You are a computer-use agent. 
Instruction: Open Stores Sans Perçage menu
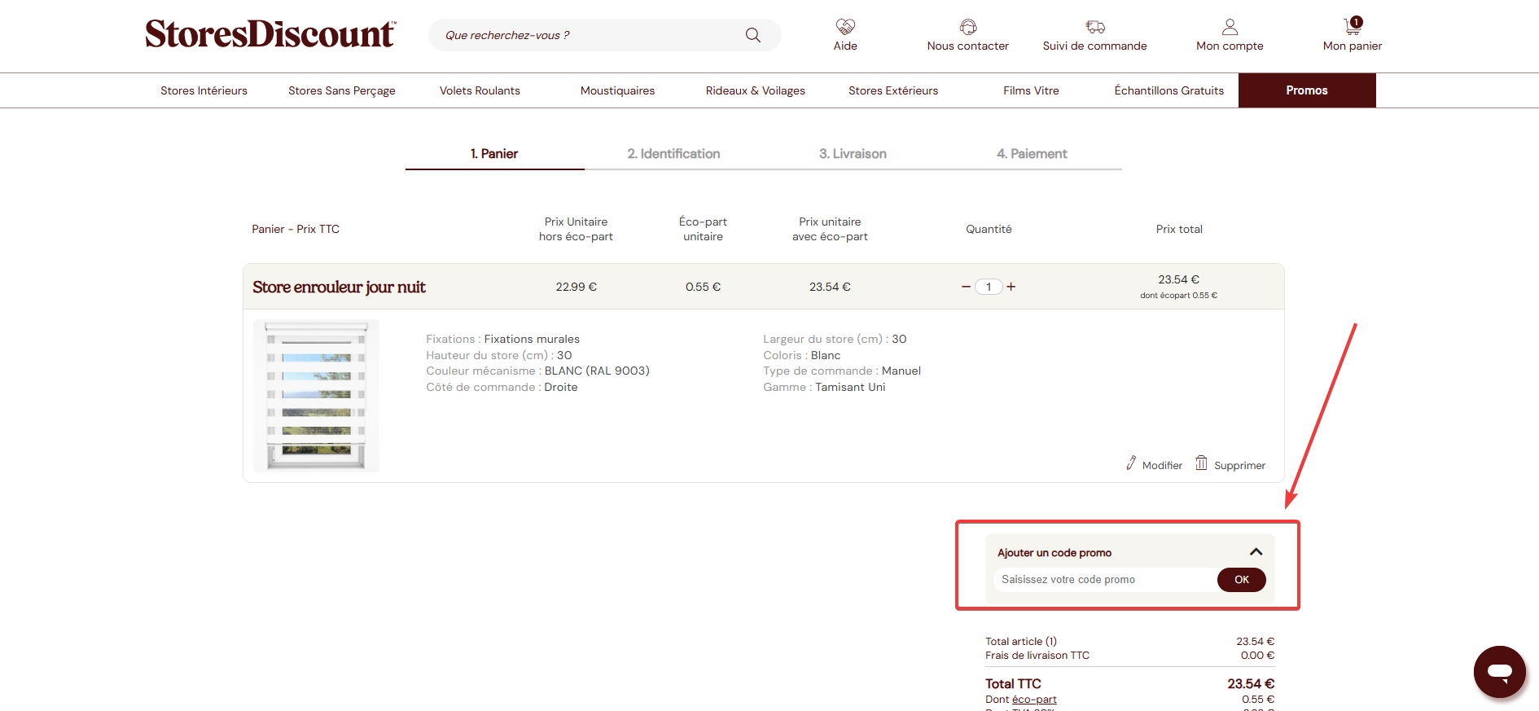point(342,90)
